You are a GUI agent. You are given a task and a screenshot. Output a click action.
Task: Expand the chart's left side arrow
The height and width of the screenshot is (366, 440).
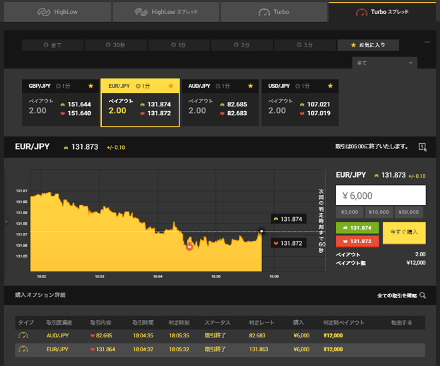[x=6, y=222]
